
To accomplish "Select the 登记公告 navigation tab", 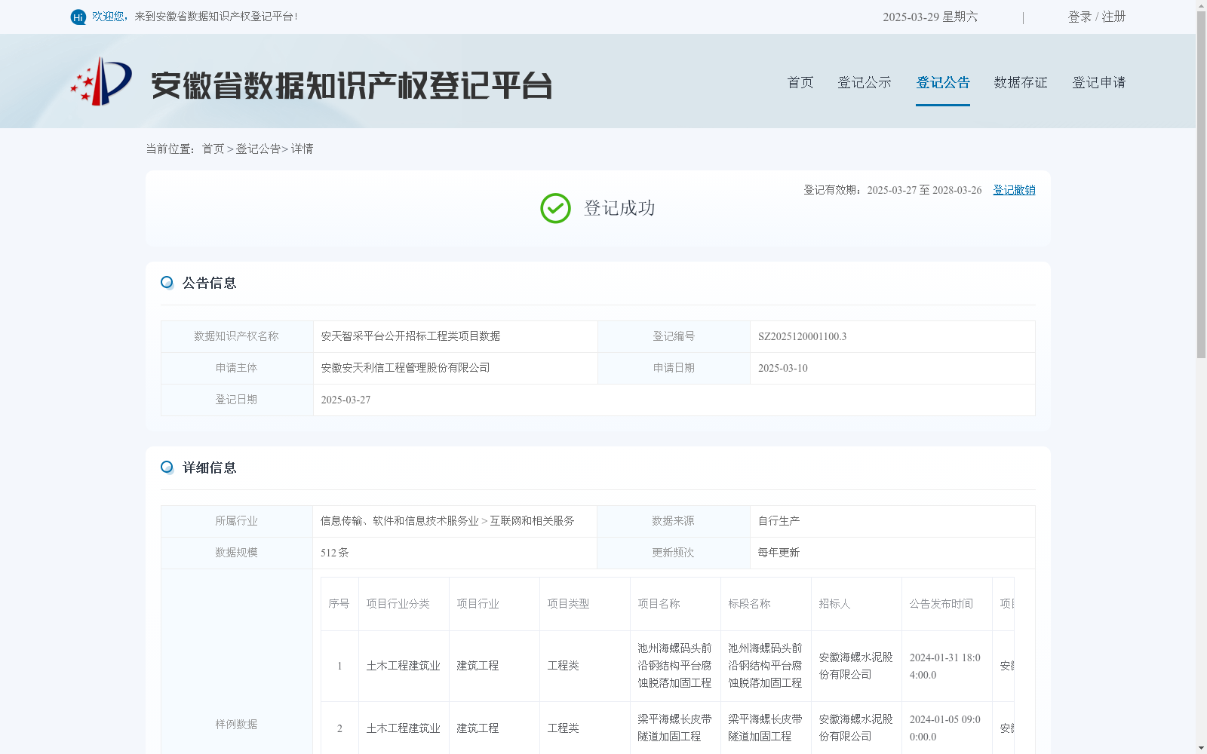I will [943, 82].
